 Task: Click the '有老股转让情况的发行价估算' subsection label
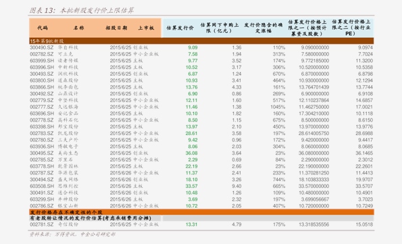point(91,218)
